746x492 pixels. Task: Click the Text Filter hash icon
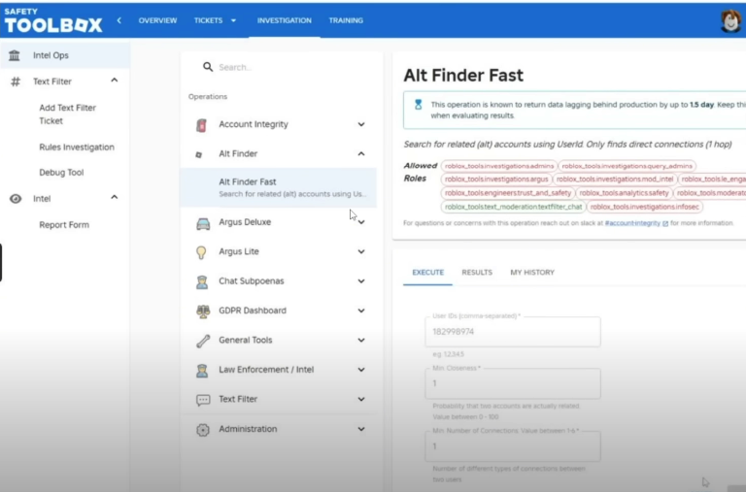coord(16,82)
